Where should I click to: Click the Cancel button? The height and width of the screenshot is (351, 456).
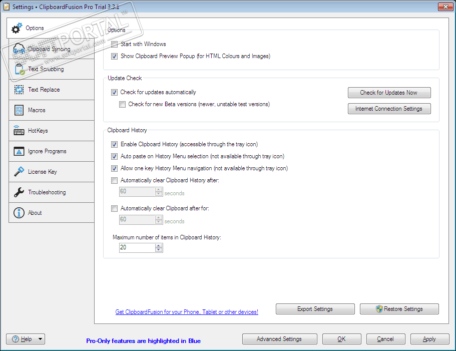click(x=385, y=339)
